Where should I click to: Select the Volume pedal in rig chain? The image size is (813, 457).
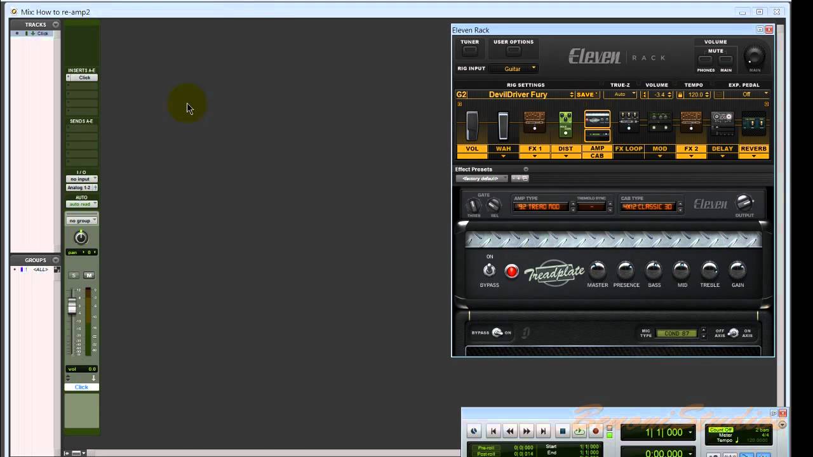coord(472,125)
